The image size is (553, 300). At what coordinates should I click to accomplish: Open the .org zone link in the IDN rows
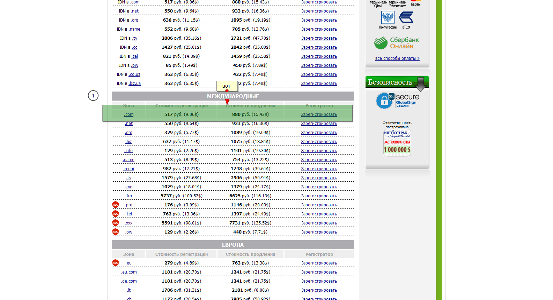point(135,20)
